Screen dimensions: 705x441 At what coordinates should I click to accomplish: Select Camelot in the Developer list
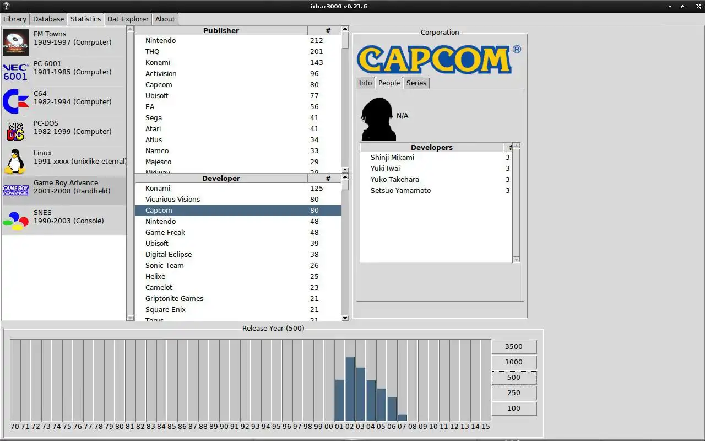pyautogui.click(x=238, y=288)
